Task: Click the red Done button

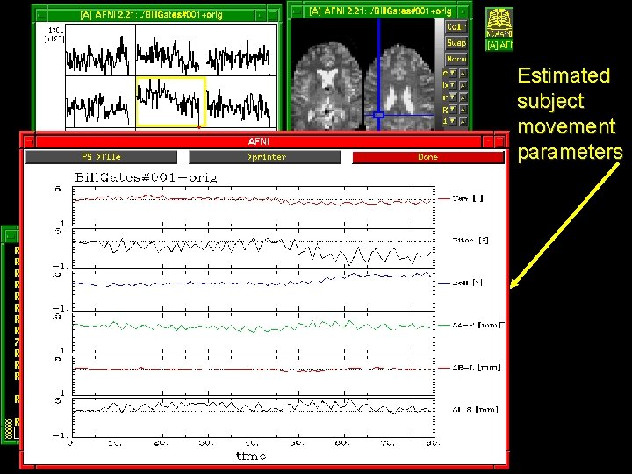Action: point(428,157)
